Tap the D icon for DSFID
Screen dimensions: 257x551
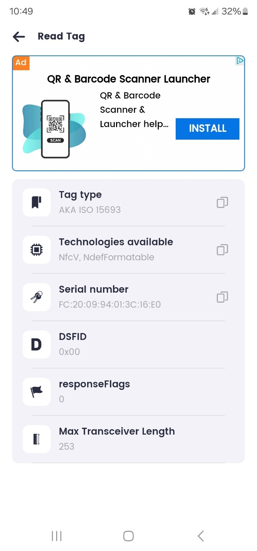[x=37, y=344]
